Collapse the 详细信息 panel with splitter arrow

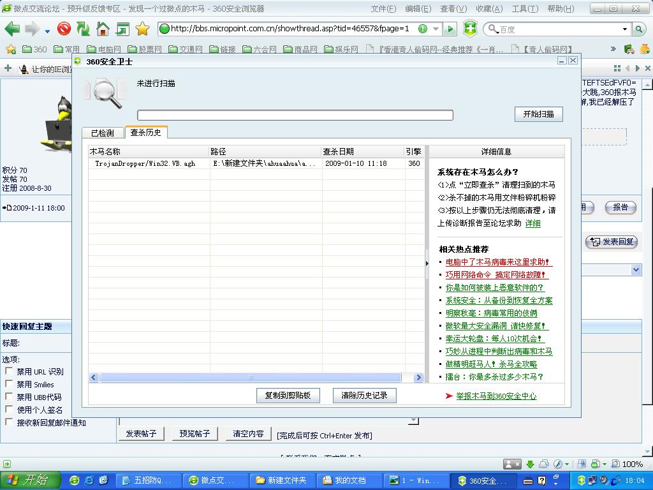[427, 264]
